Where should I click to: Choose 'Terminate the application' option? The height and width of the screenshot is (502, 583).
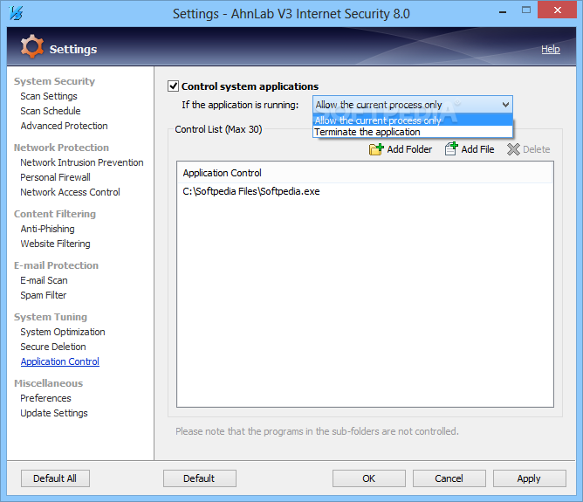pos(413,132)
